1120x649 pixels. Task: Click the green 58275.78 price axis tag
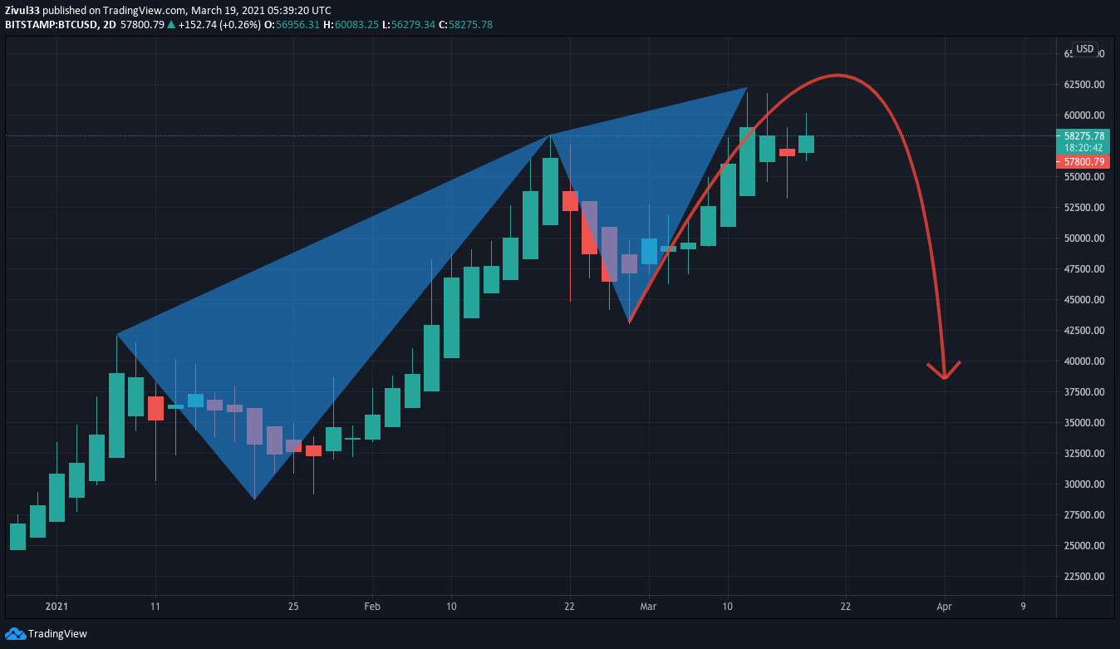pos(1083,135)
